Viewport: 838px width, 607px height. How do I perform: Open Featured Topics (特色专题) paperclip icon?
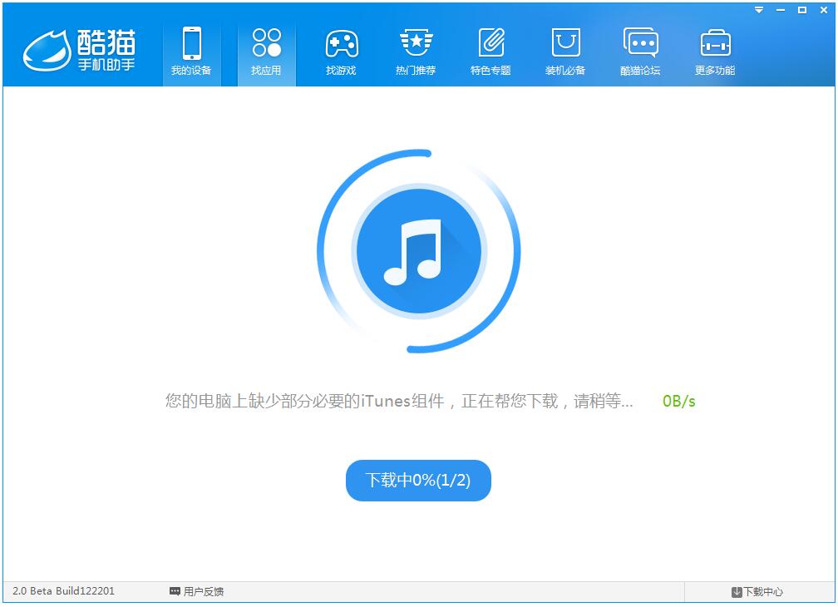point(490,52)
